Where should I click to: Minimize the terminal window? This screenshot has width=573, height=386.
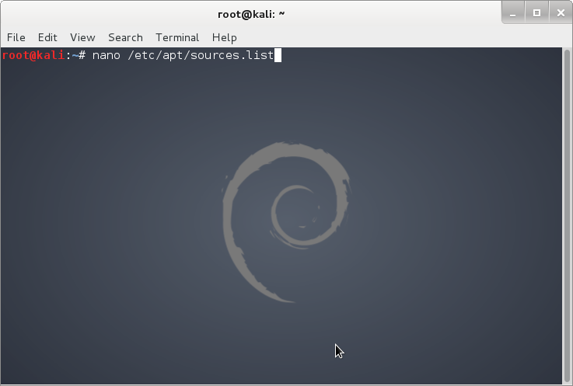click(x=513, y=12)
